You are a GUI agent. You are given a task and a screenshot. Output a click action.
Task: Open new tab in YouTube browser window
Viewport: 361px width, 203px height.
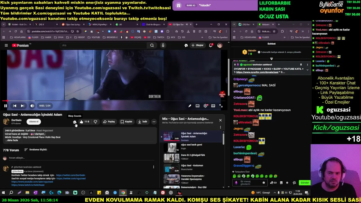pyautogui.click(x=197, y=25)
